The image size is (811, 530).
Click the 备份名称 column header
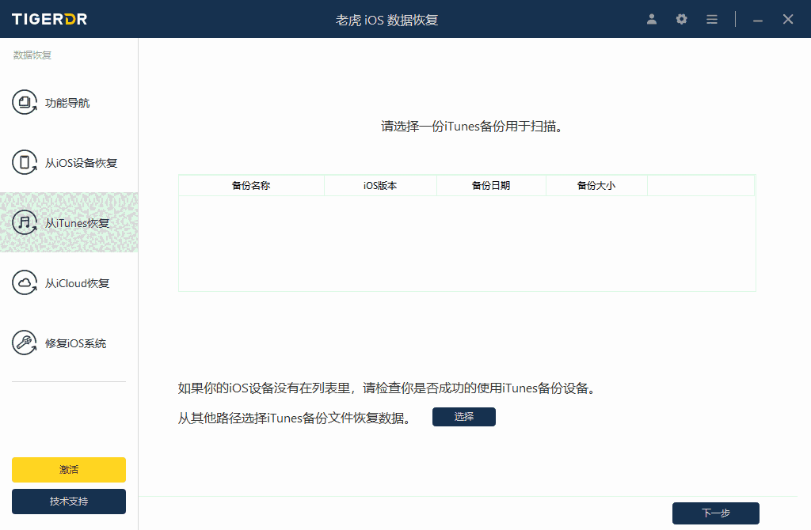click(251, 185)
